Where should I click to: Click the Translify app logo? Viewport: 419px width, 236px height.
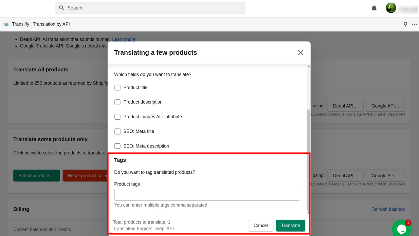click(6, 24)
